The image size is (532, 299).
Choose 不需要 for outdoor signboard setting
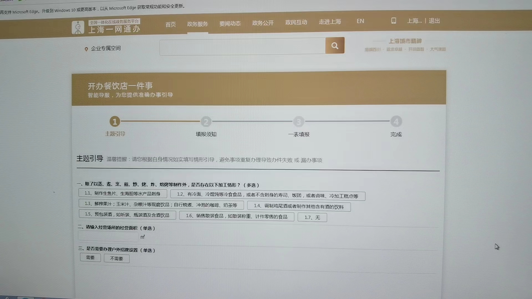(x=116, y=259)
